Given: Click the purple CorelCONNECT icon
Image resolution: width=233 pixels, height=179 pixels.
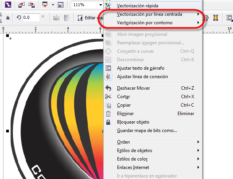Looking at the screenshot, I should click(8, 5).
